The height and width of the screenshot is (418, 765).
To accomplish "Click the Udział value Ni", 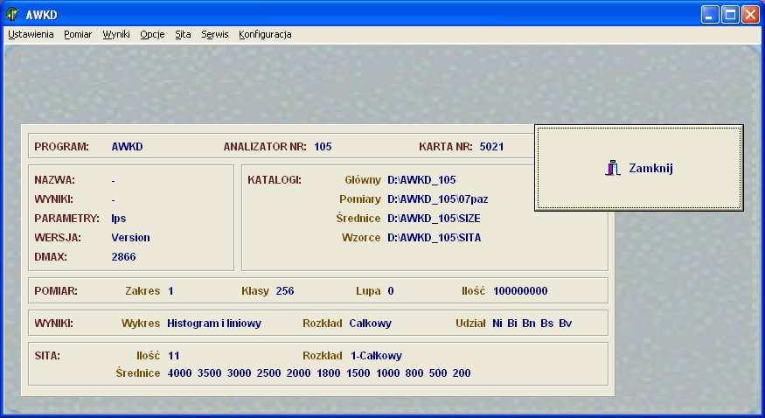I will [497, 324].
